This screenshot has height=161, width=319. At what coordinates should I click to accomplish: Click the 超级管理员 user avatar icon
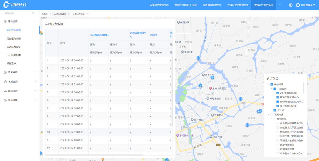coord(298,5)
